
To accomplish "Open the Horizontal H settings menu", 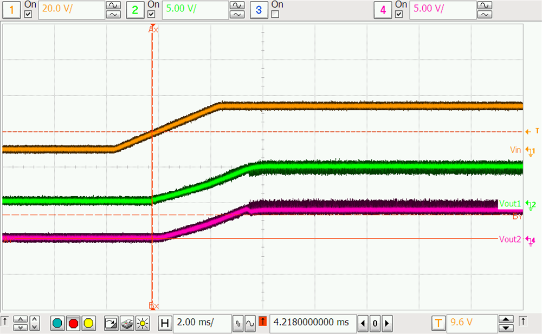I will click(x=165, y=323).
